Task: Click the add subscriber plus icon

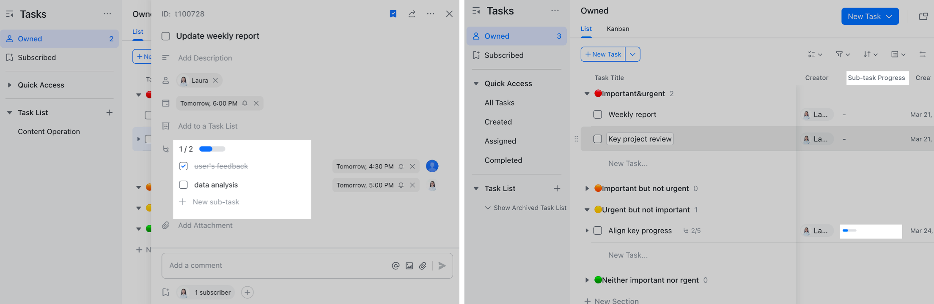Action: coord(247,292)
